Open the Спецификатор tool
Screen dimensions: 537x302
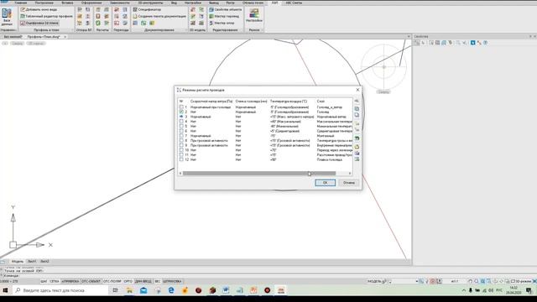click(147, 9)
